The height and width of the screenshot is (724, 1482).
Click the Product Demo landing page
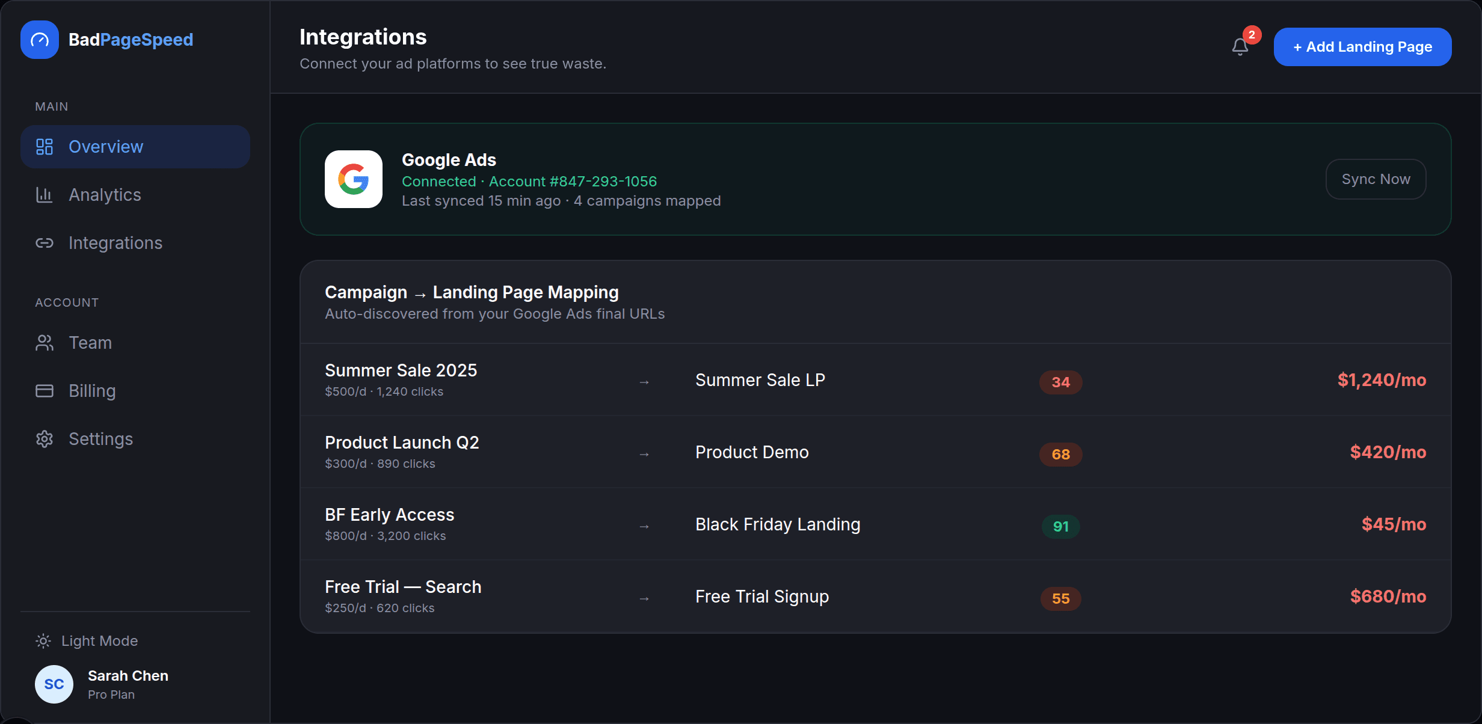[752, 452]
